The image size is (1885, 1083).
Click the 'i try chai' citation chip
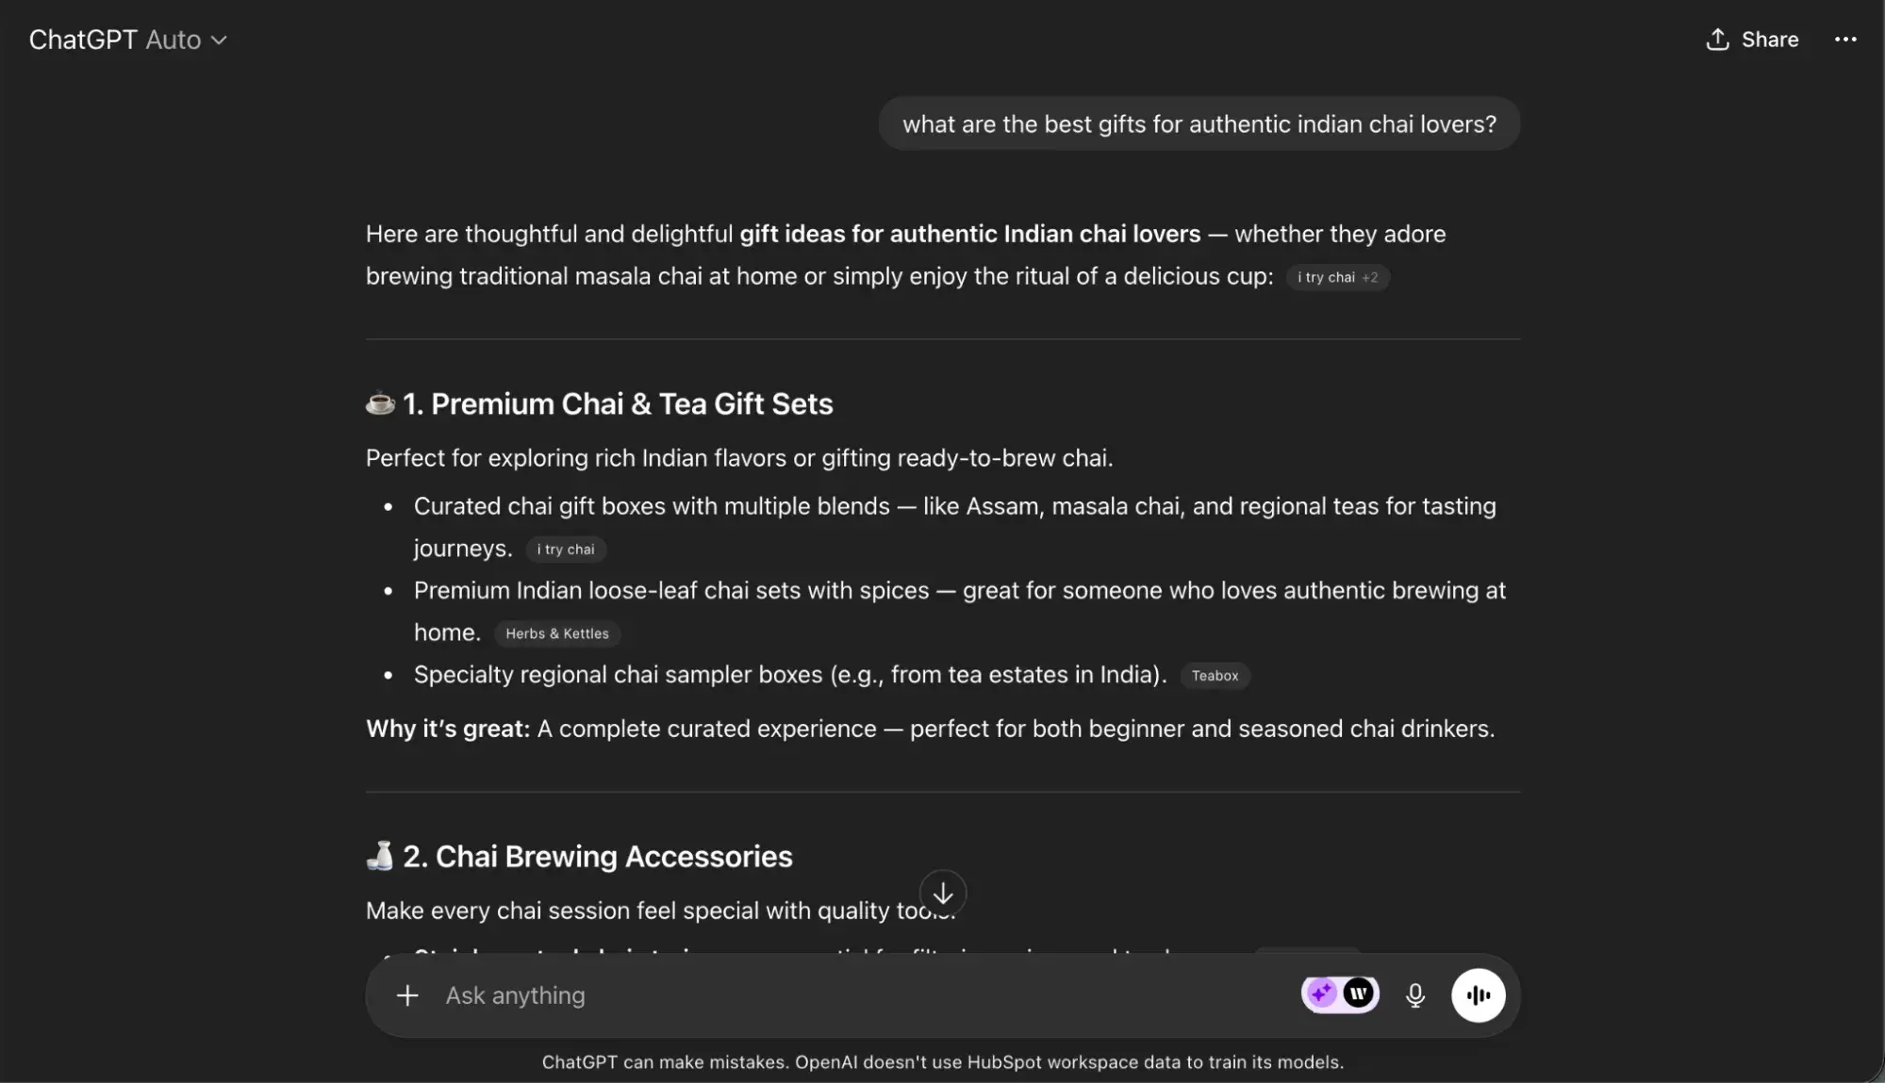[565, 550]
